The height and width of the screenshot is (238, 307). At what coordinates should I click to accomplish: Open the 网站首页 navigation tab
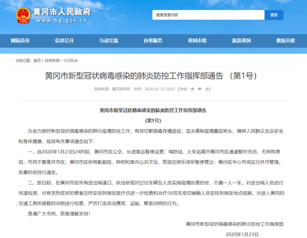click(20, 40)
